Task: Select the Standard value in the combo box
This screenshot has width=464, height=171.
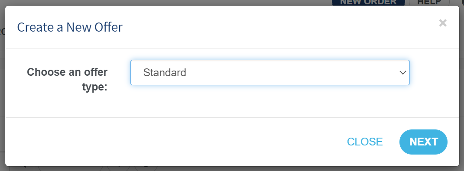Action: point(165,72)
